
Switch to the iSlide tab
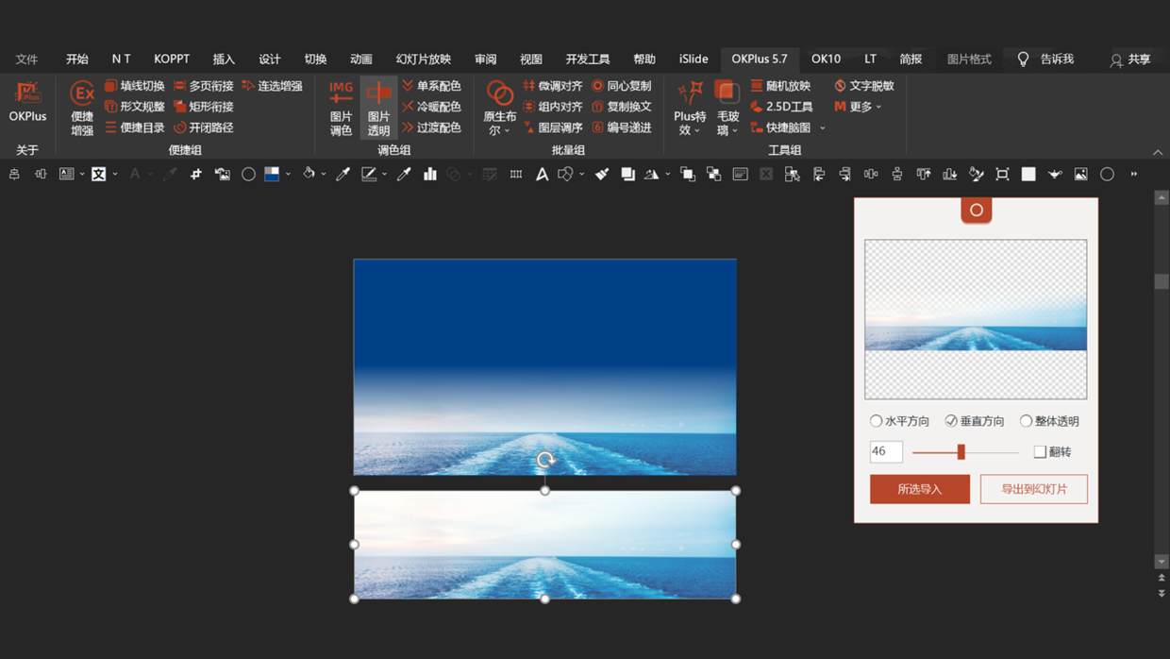[694, 59]
